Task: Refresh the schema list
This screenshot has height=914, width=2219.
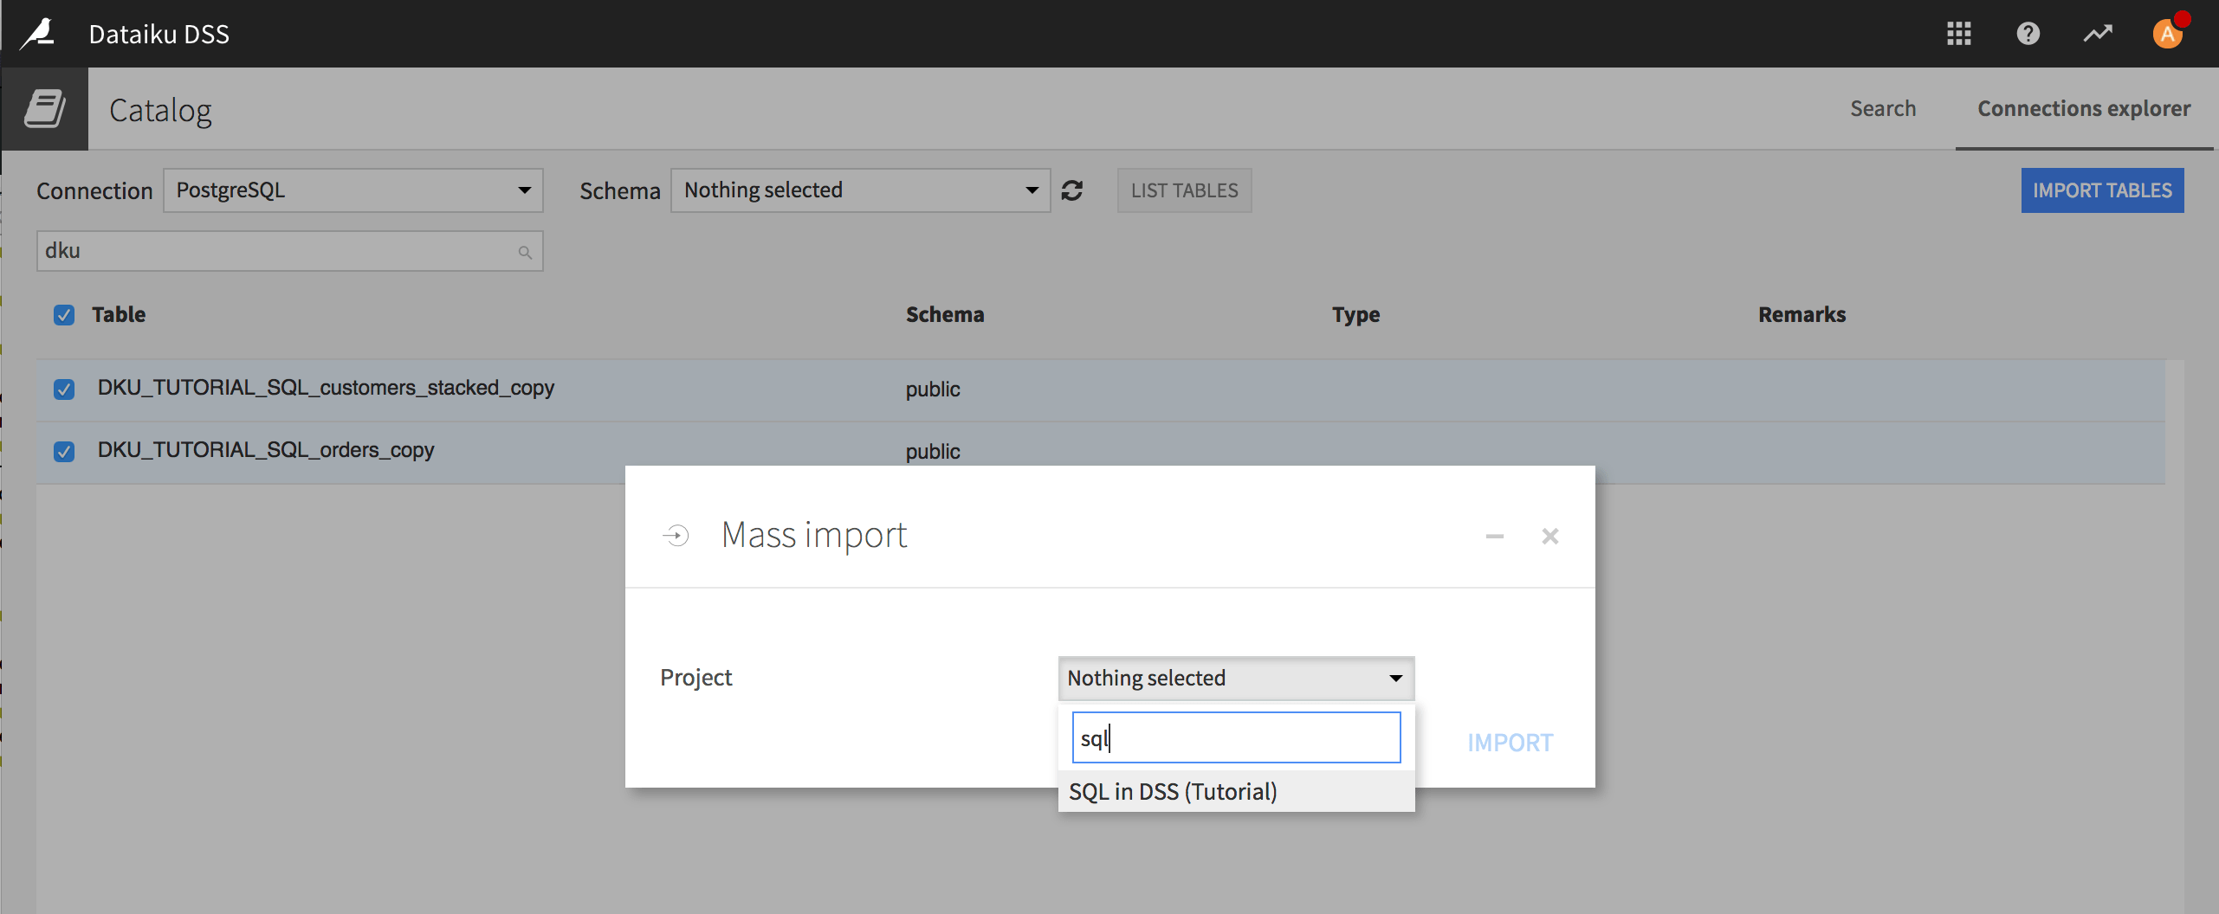Action: [x=1072, y=190]
